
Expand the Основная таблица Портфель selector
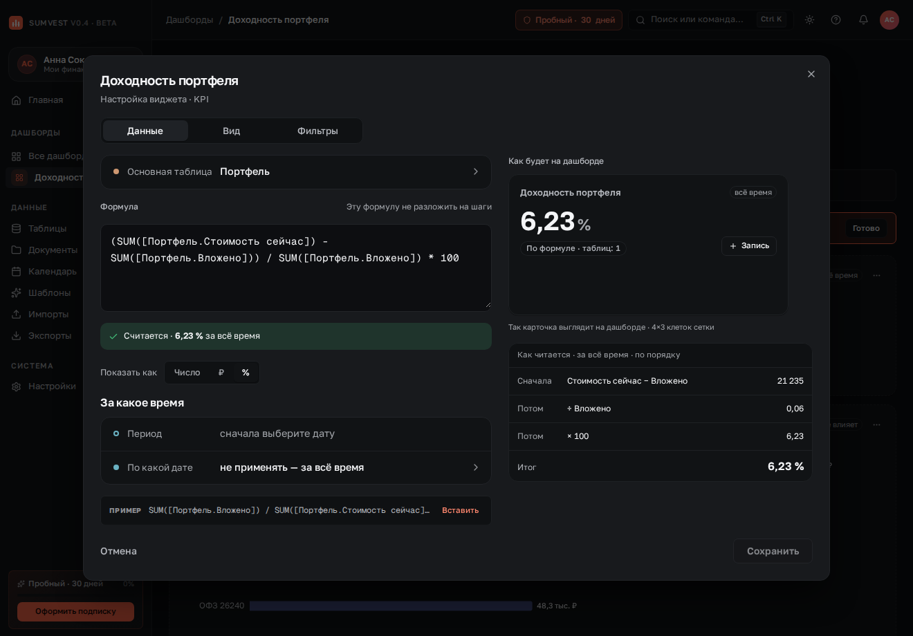296,171
